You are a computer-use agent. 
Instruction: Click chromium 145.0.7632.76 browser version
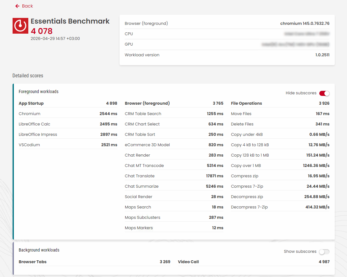coord(305,24)
